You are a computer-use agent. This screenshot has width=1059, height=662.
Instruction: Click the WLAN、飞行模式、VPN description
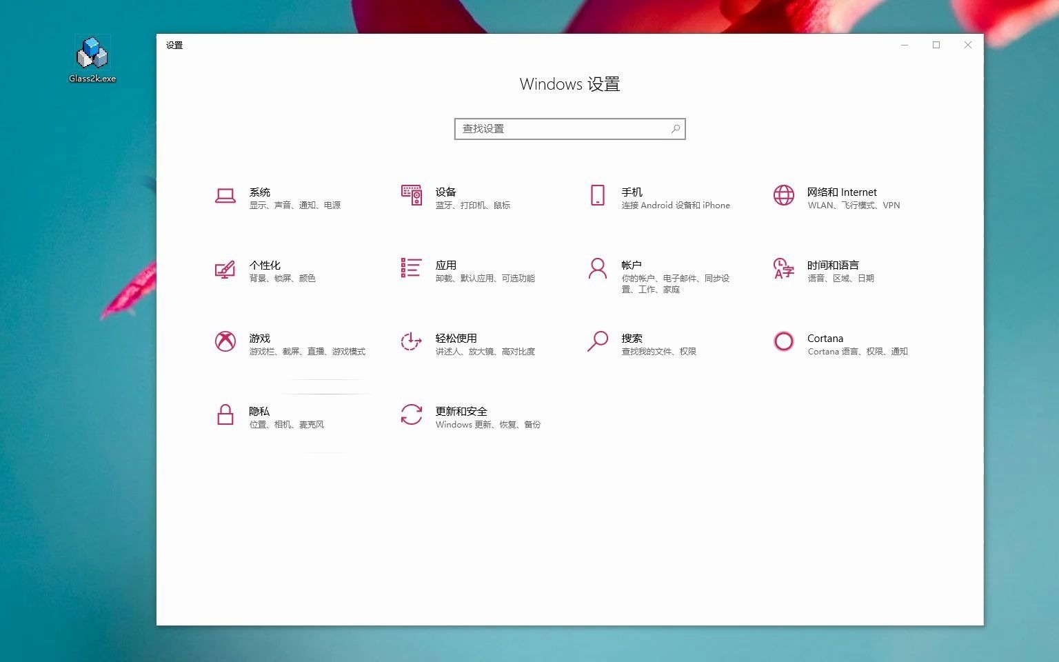[x=854, y=205]
